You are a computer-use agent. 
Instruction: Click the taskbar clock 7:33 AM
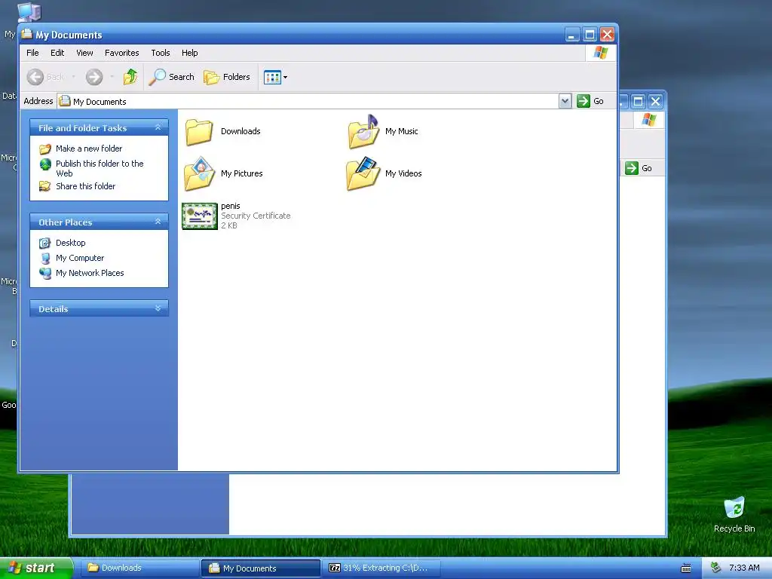coord(744,568)
